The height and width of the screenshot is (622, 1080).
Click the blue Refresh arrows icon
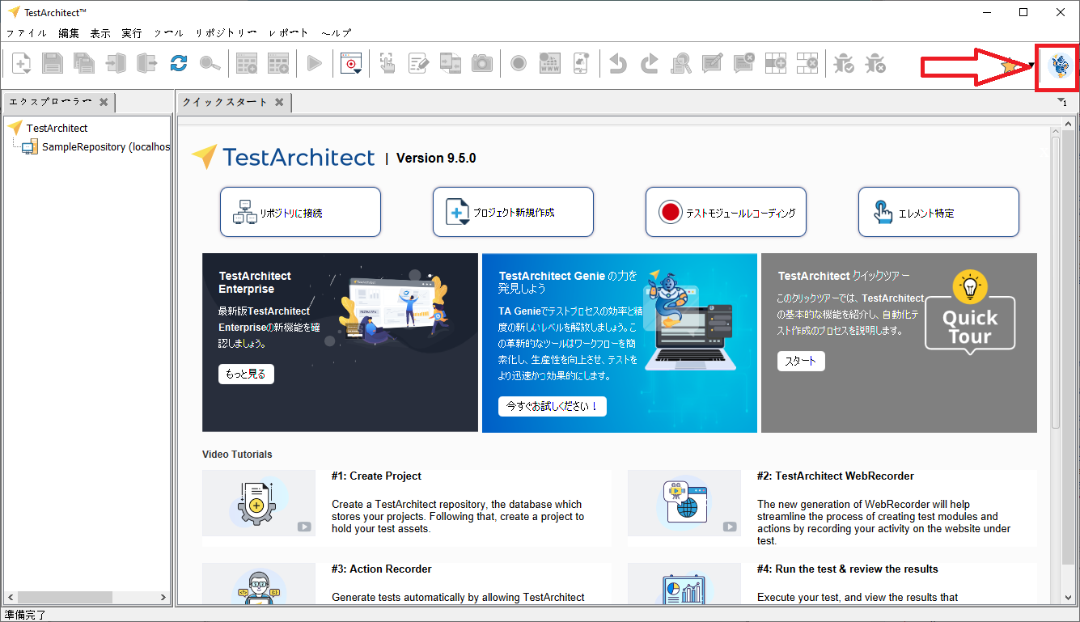point(179,63)
